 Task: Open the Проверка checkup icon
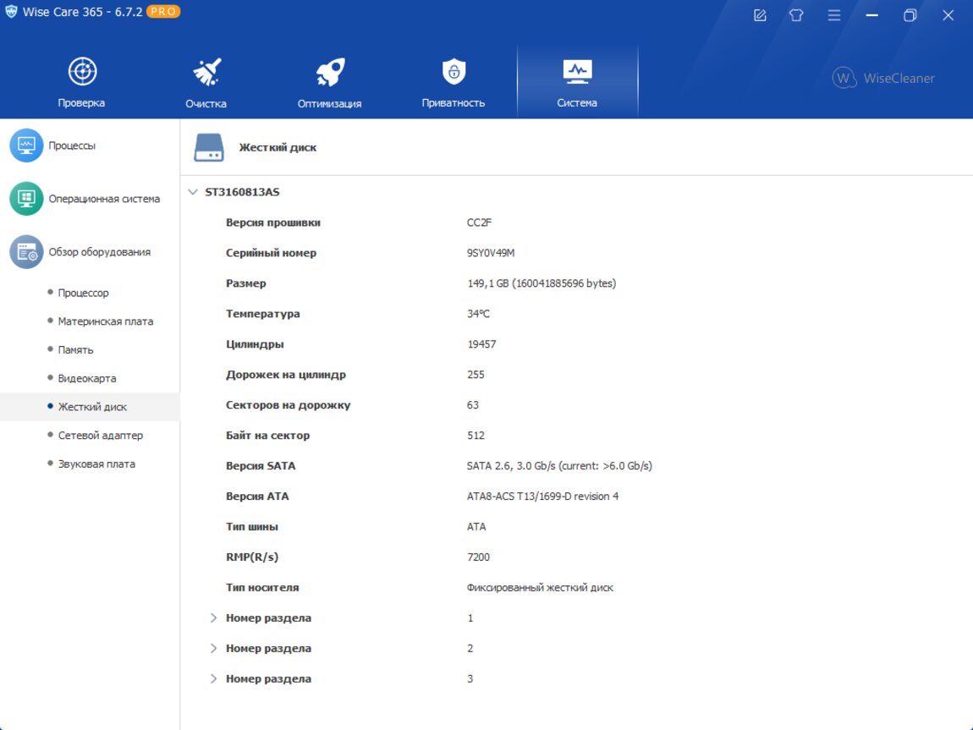click(x=82, y=73)
